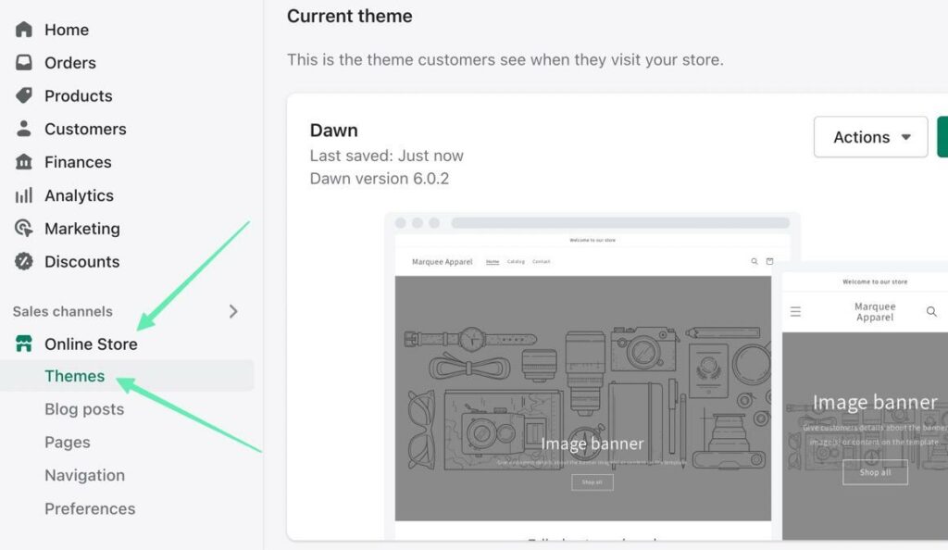This screenshot has height=550, width=948.
Task: Expand the Sales channels chevron
Action: tap(233, 312)
